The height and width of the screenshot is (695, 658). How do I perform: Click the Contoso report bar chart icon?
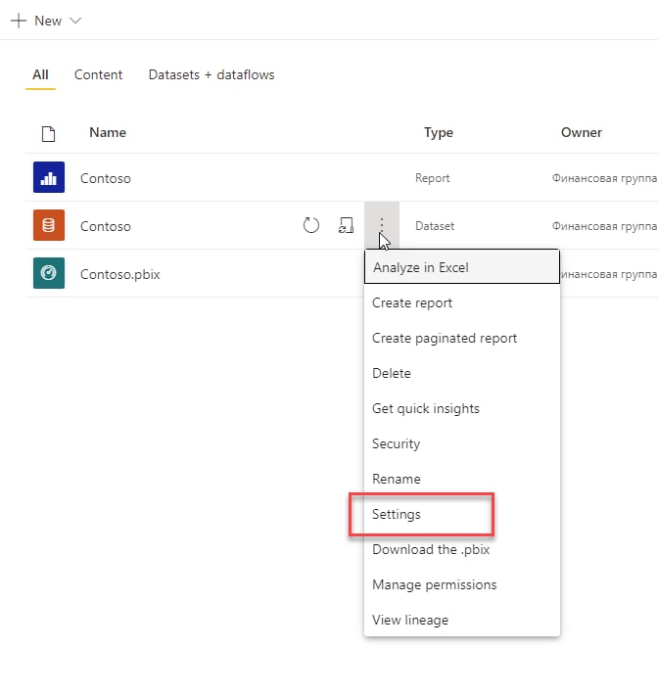click(49, 177)
